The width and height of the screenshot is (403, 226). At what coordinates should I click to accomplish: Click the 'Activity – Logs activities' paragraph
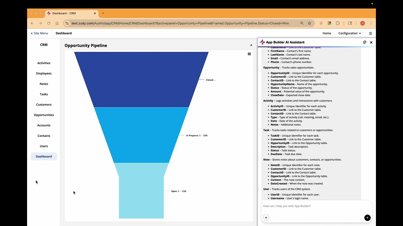point(298,101)
